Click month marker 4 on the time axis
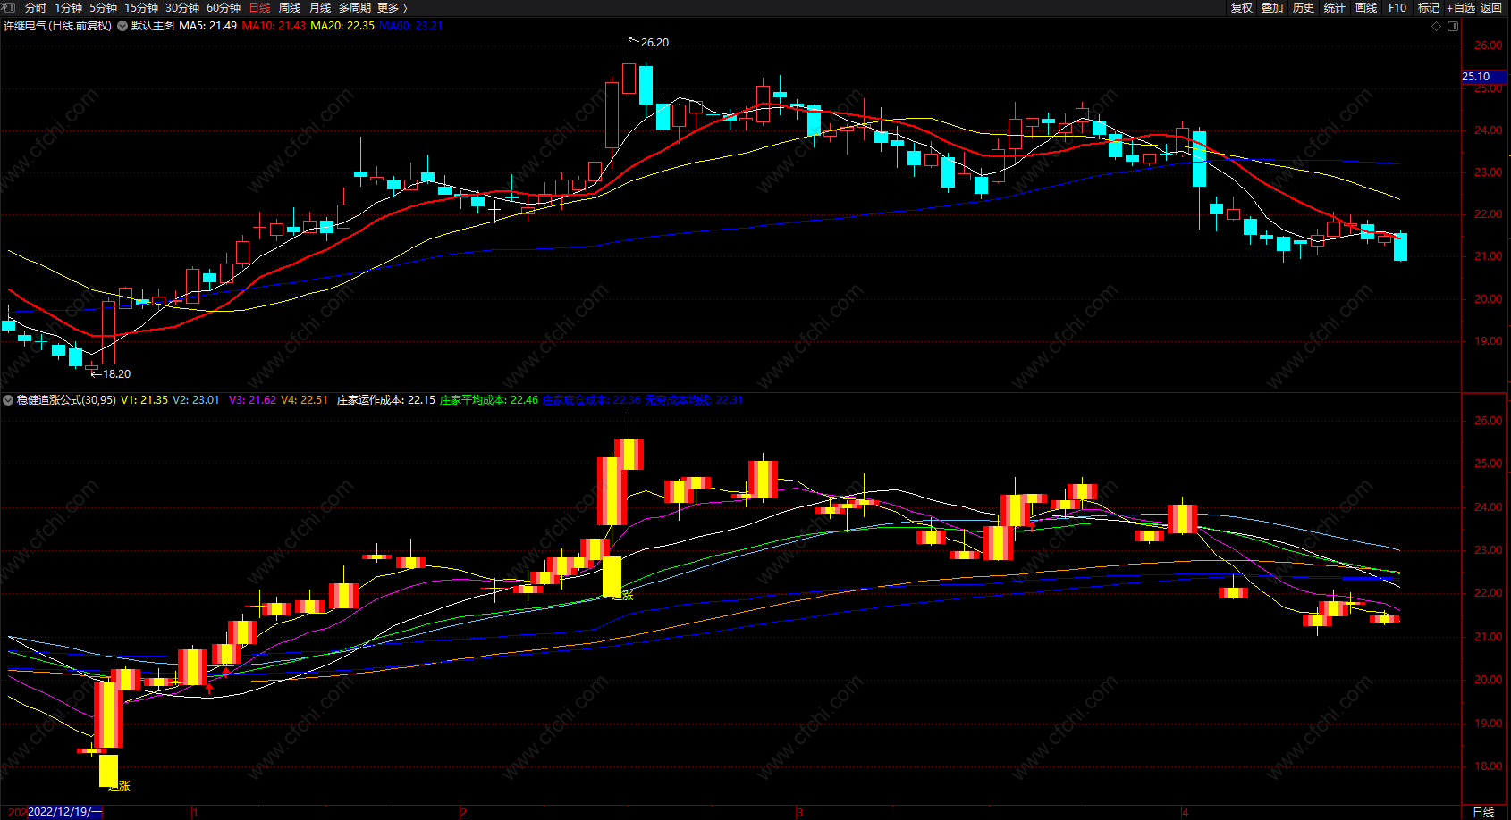Screen dimensions: 1511x820 tap(1185, 813)
